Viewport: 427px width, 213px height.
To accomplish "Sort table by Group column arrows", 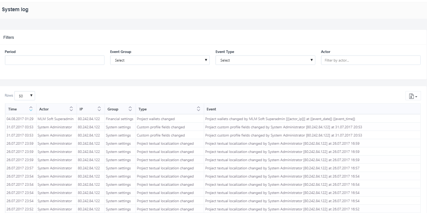I will pos(130,109).
